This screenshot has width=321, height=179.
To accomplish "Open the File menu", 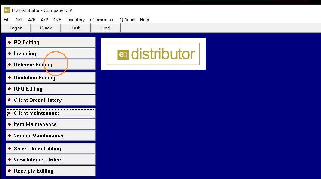I will coord(7,20).
